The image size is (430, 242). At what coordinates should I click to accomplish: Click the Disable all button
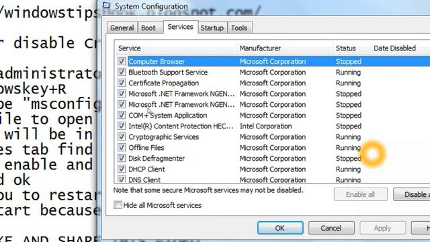[412, 194]
